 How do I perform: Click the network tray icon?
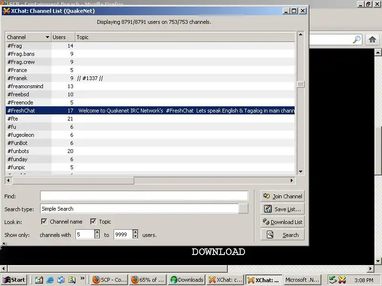[x=333, y=280]
